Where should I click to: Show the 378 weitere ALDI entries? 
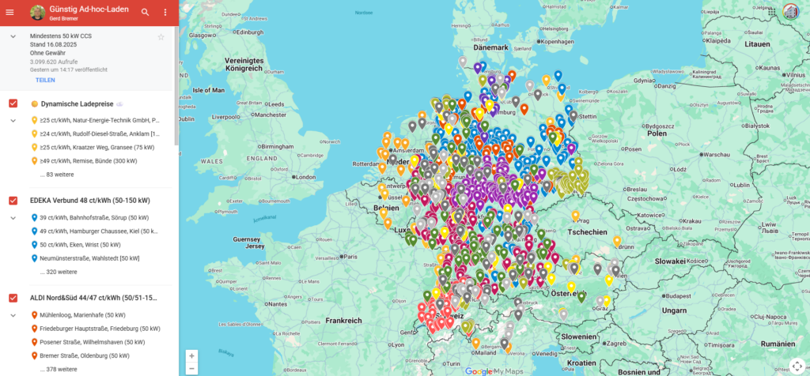tap(59, 369)
